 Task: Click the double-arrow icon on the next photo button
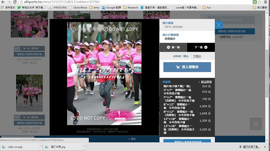(x=206, y=47)
